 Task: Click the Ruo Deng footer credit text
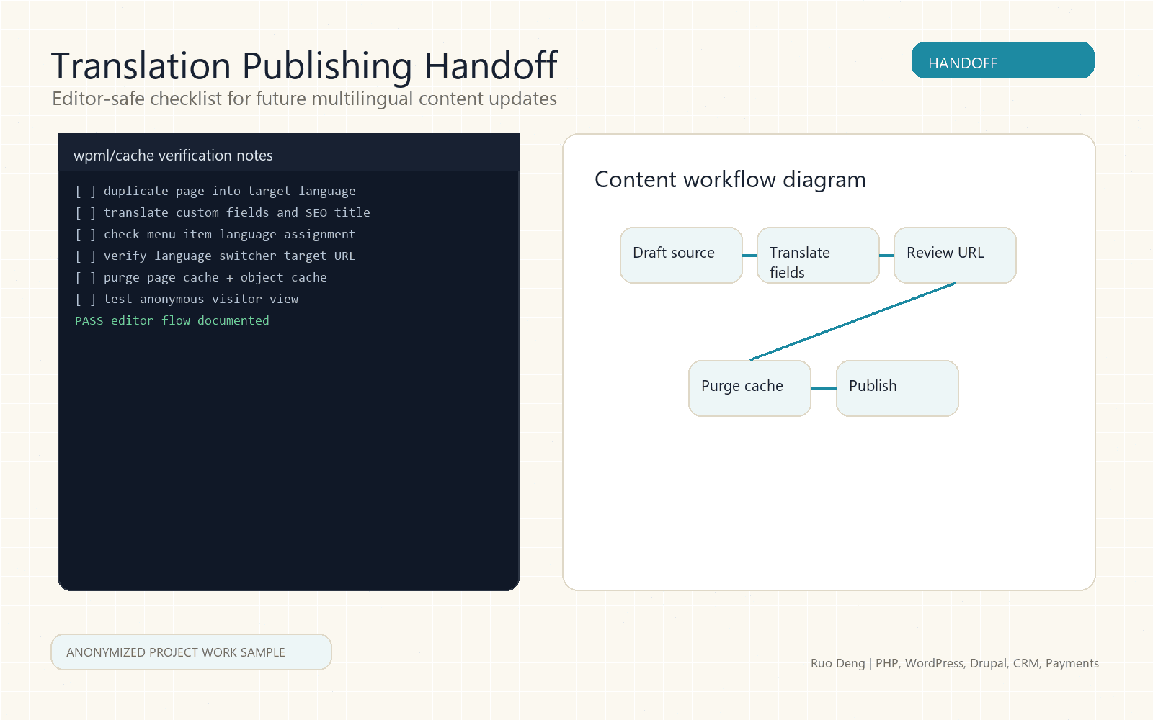point(955,664)
